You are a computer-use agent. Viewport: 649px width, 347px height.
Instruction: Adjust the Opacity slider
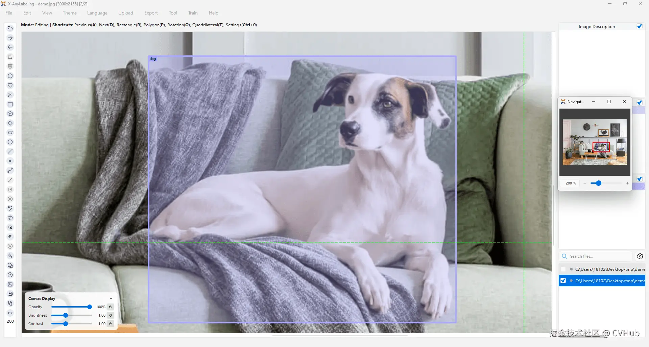[71, 307]
